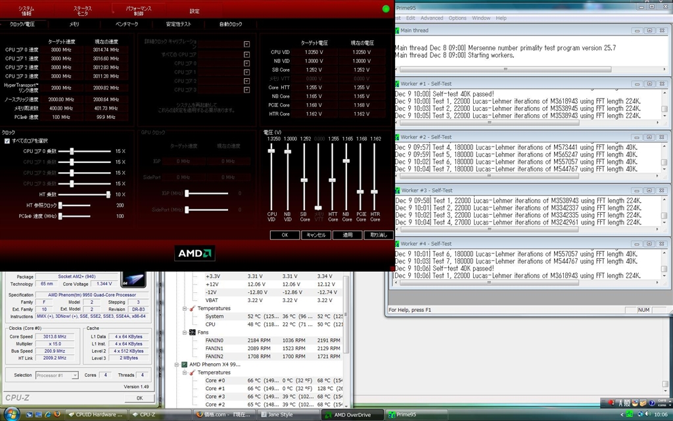The width and height of the screenshot is (673, 421).
Task: Open the ベンチマーク tab
Action: point(127,24)
